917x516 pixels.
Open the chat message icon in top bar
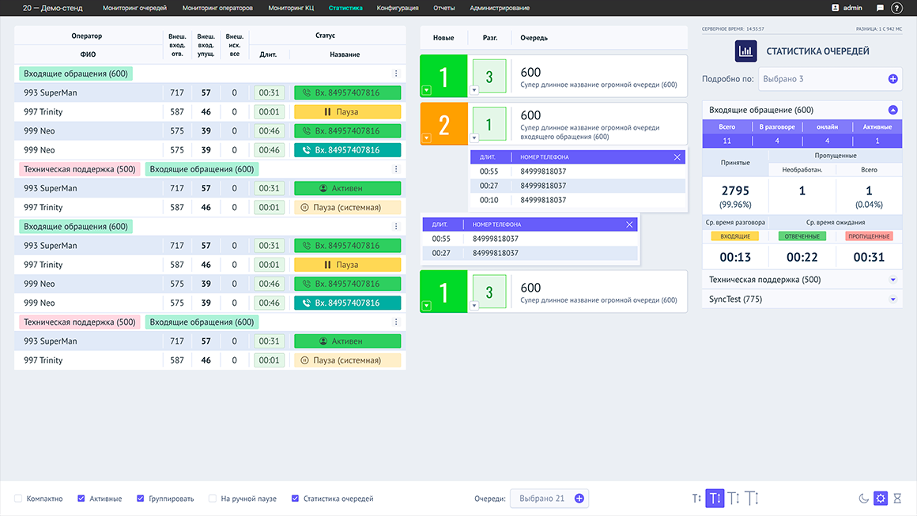pos(880,8)
